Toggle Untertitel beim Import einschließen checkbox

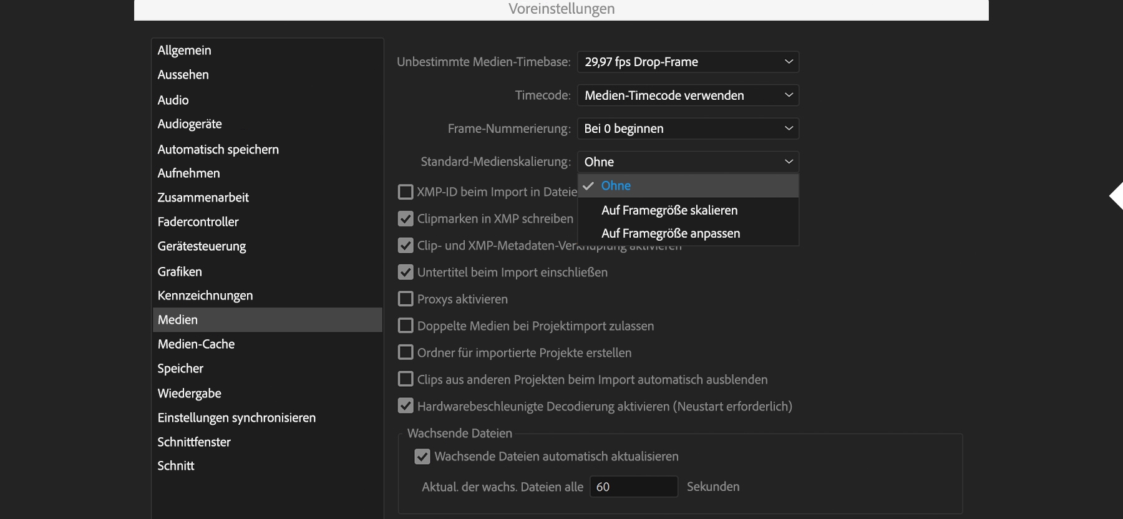(406, 272)
